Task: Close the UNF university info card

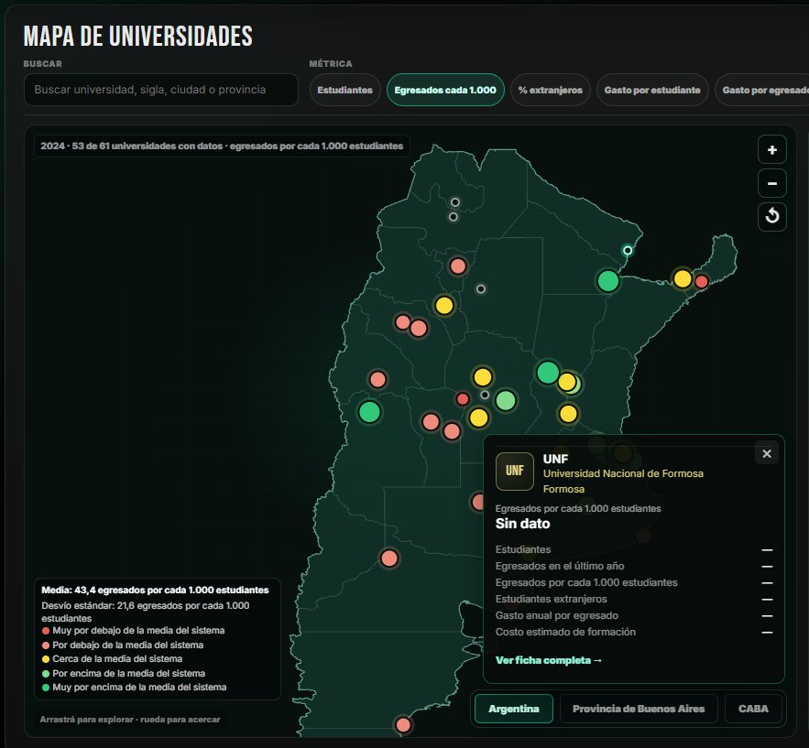Action: point(767,453)
